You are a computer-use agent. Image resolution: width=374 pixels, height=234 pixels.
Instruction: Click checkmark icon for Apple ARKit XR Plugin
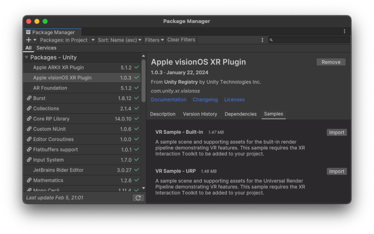[x=137, y=67]
